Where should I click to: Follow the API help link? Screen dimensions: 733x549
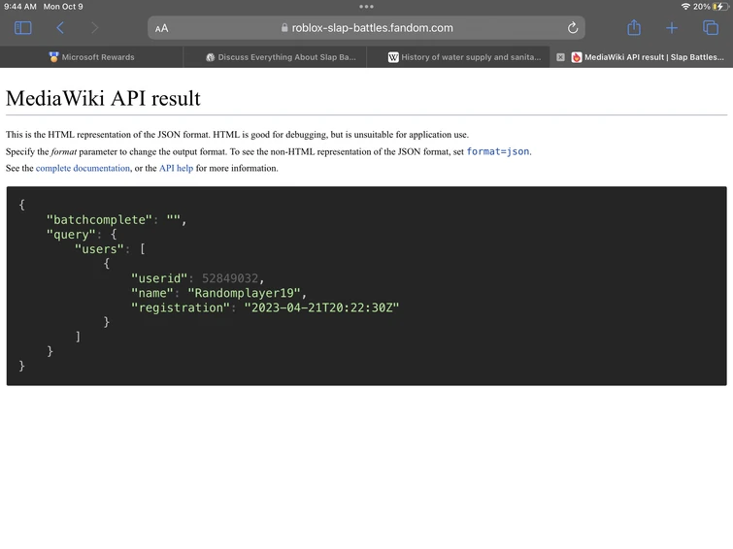tap(176, 168)
